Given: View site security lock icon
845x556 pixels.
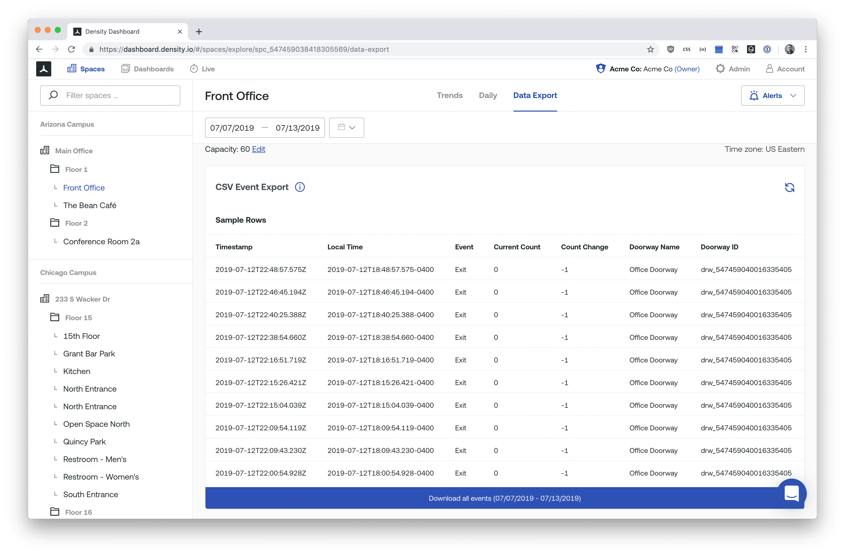Looking at the screenshot, I should [91, 49].
